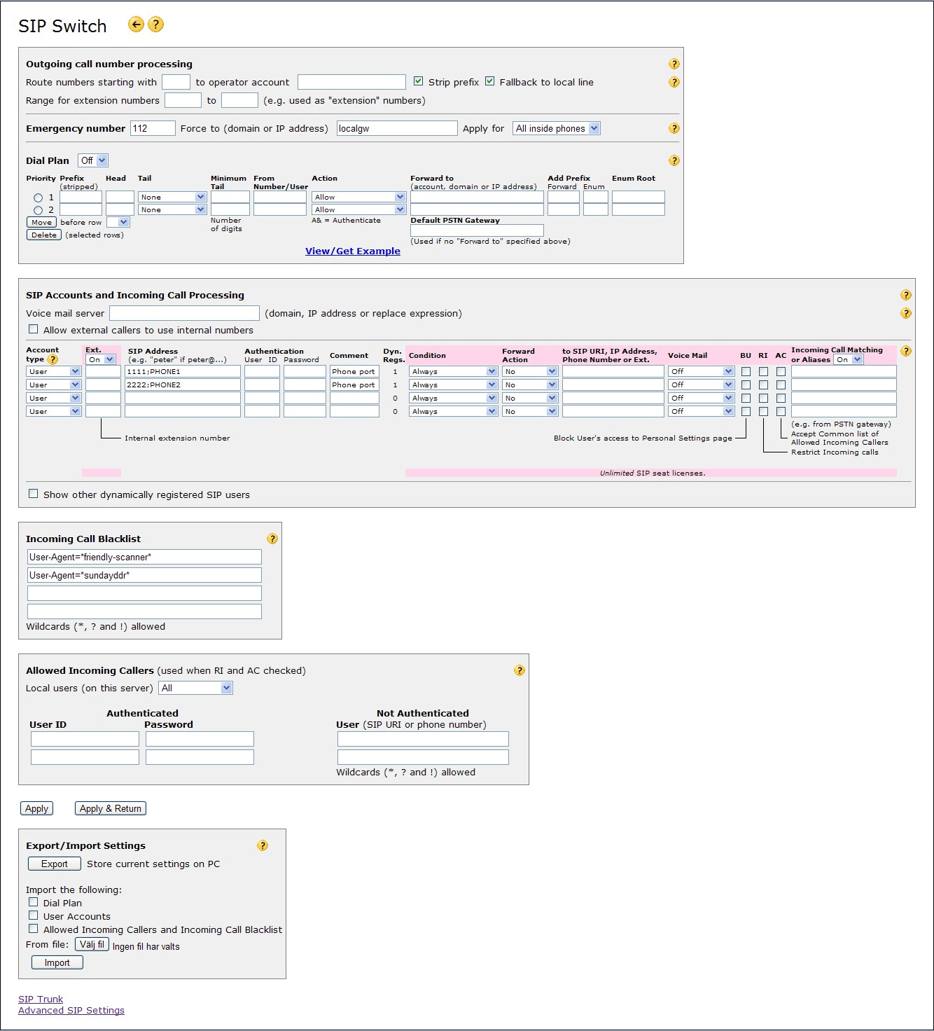Open the Dial Plan Off dropdown
This screenshot has width=934, height=1031.
pyautogui.click(x=92, y=160)
